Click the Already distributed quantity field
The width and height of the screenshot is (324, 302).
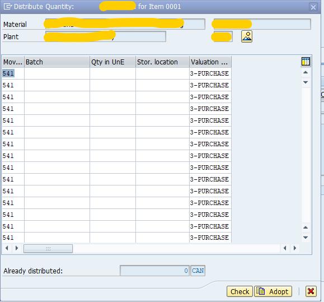[x=154, y=271]
